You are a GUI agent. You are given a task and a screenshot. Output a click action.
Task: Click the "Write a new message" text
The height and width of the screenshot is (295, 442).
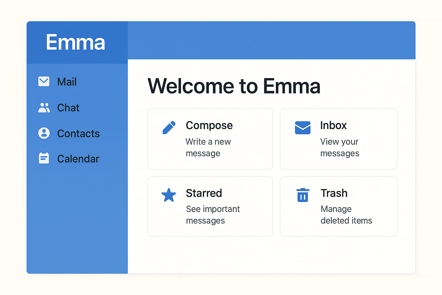(208, 147)
